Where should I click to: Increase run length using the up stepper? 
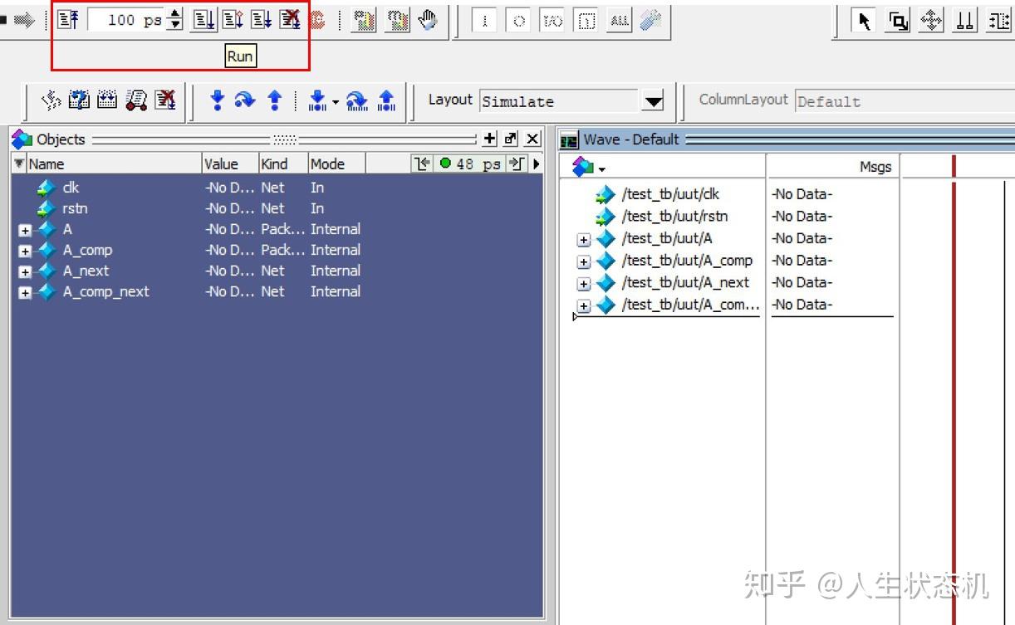click(174, 15)
